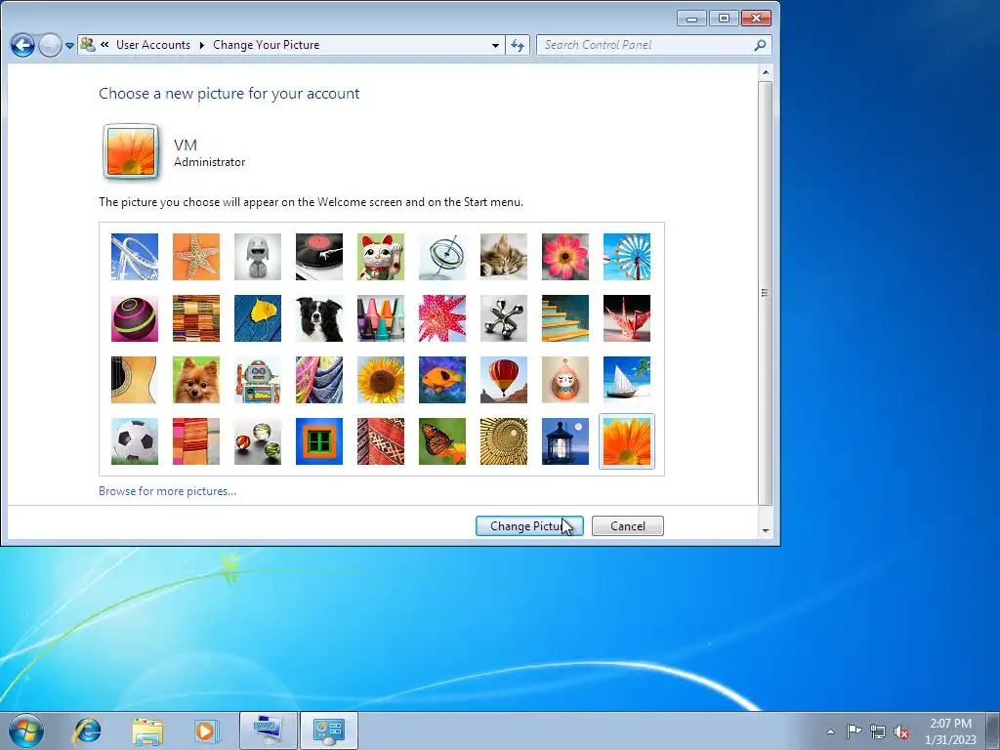This screenshot has height=750, width=1000.
Task: Cancel the picture change
Action: [x=628, y=526]
